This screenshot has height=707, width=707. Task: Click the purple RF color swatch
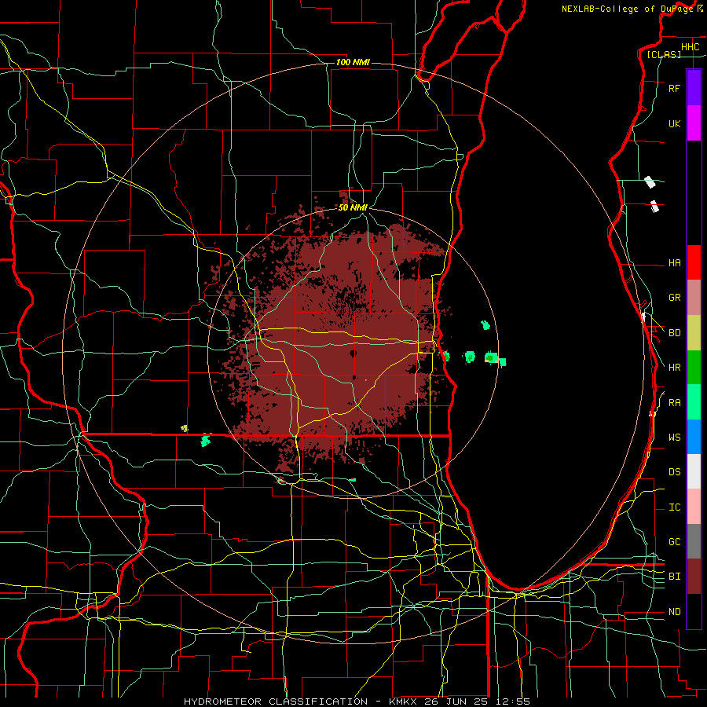(x=694, y=88)
